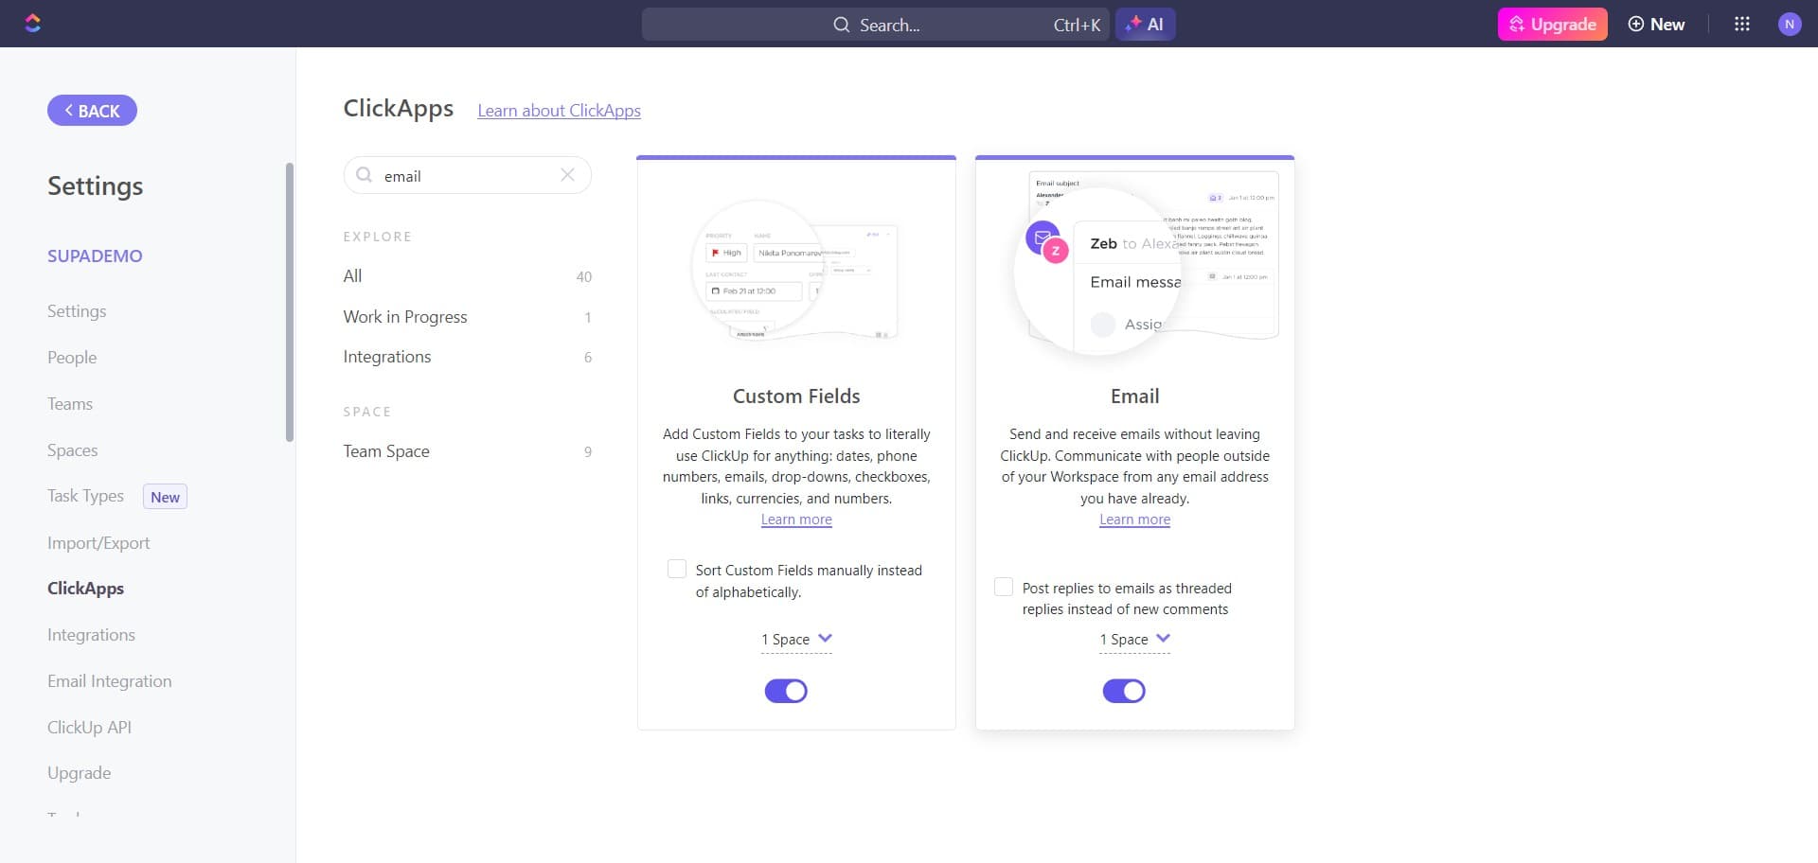The height and width of the screenshot is (863, 1818).
Task: Click the plus icon on the New button
Action: point(1636,24)
